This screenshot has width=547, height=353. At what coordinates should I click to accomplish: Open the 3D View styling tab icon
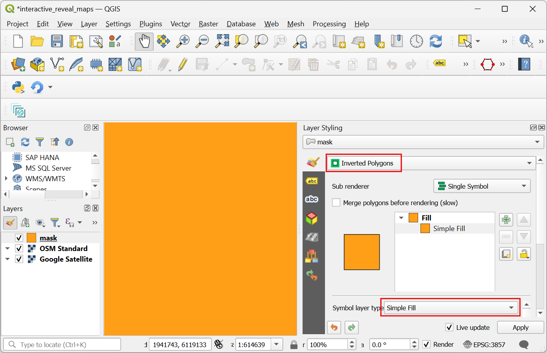312,218
